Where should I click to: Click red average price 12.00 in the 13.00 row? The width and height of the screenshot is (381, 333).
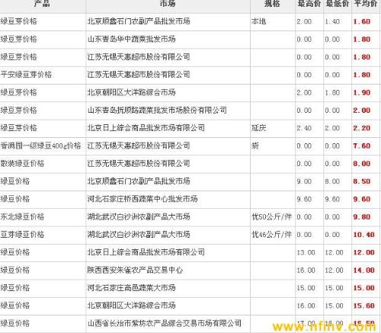click(x=363, y=253)
